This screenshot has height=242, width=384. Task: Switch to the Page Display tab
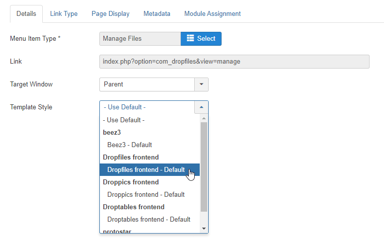[110, 14]
